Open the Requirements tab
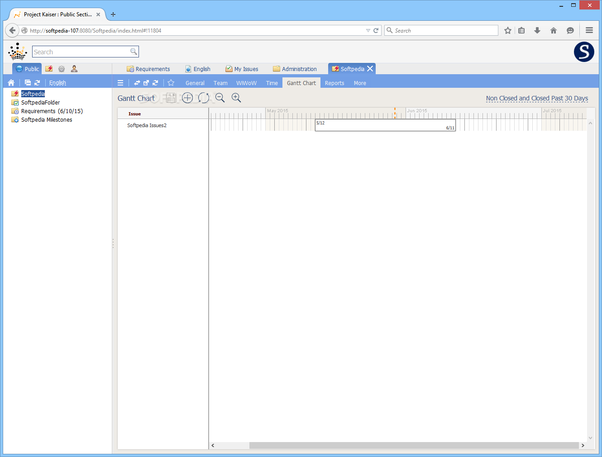 pyautogui.click(x=148, y=69)
